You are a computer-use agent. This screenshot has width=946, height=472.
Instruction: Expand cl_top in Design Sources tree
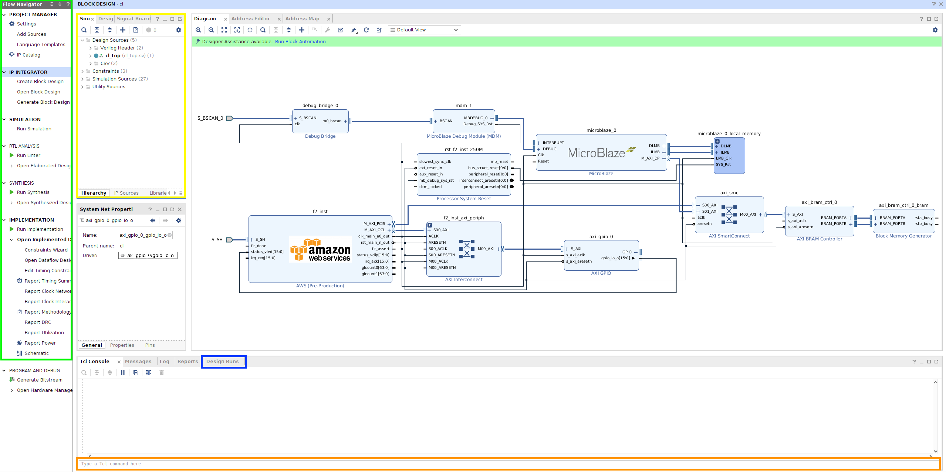(x=91, y=56)
